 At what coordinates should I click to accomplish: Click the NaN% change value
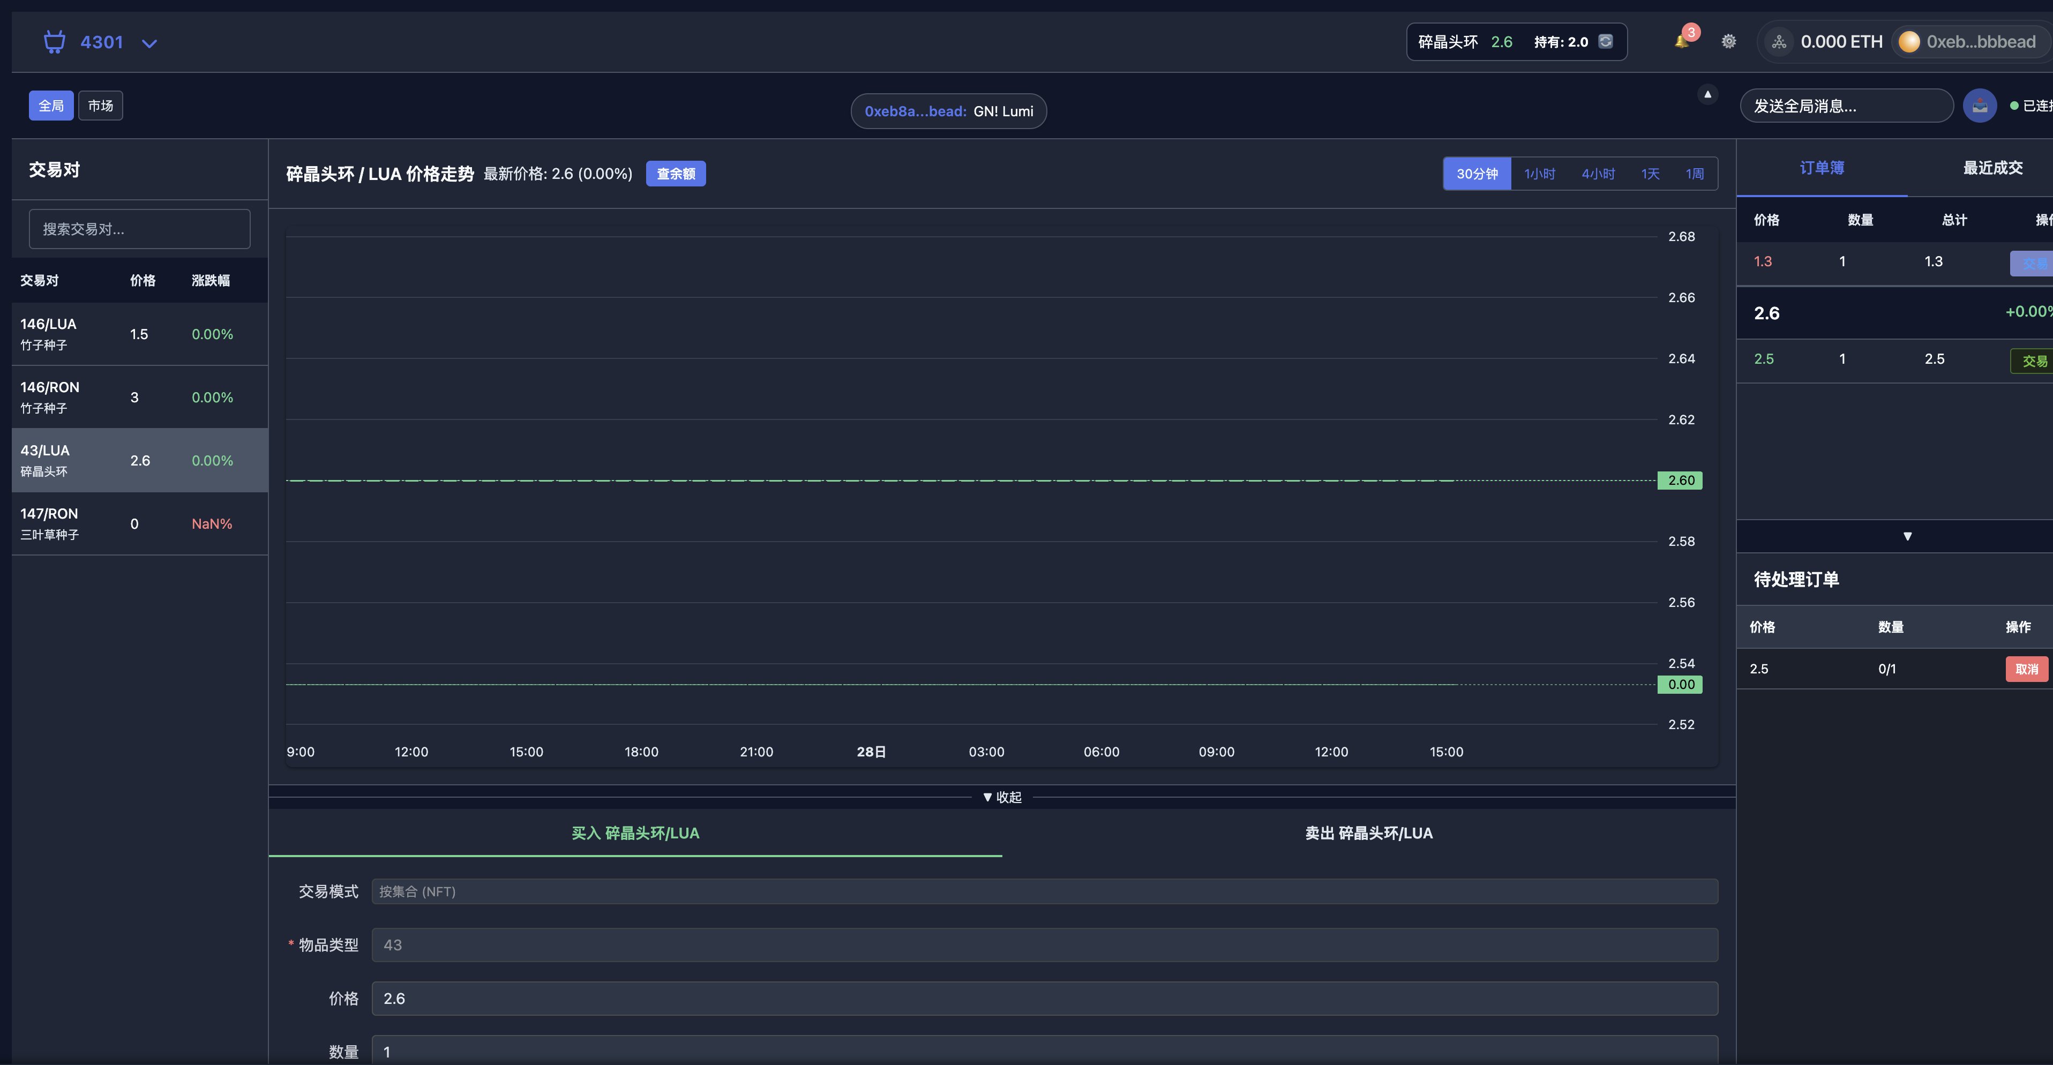[x=212, y=524]
